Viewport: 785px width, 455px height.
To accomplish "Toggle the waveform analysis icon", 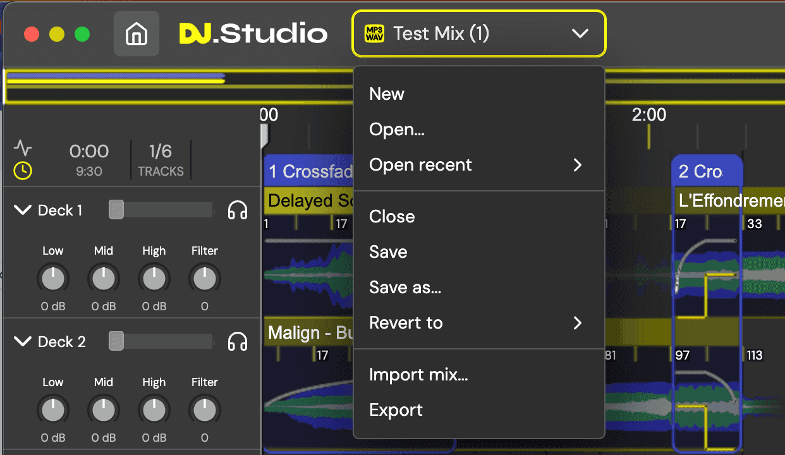I will [23, 149].
